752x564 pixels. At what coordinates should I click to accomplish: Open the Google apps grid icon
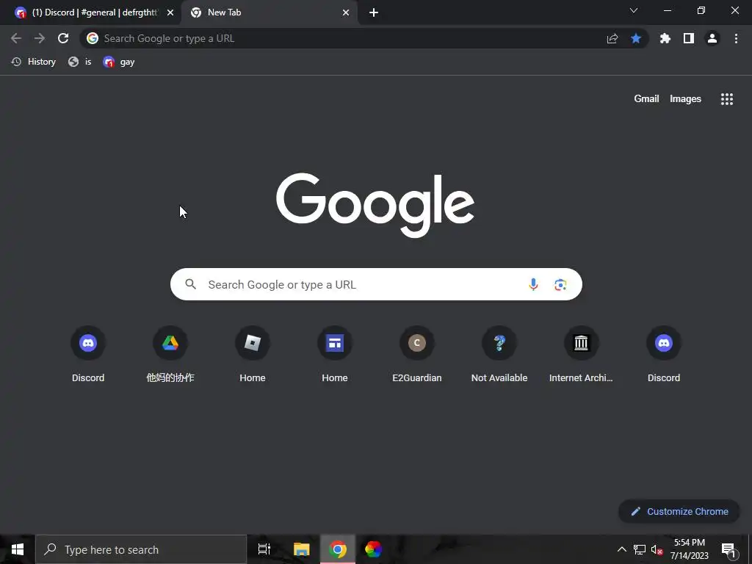pos(727,99)
